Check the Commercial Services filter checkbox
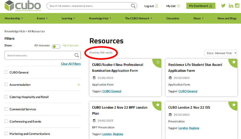This screenshot has height=139, width=241. pos(6,109)
